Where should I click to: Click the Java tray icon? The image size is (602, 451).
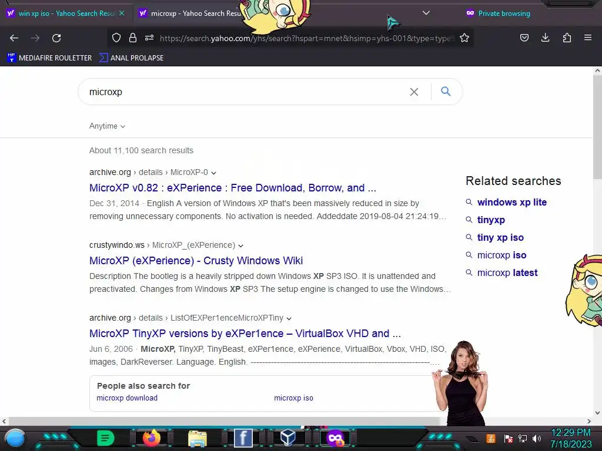(491, 438)
